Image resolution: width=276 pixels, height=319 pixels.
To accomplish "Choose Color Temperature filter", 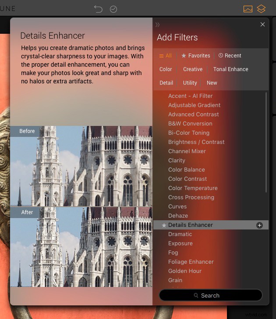I will tap(193, 188).
